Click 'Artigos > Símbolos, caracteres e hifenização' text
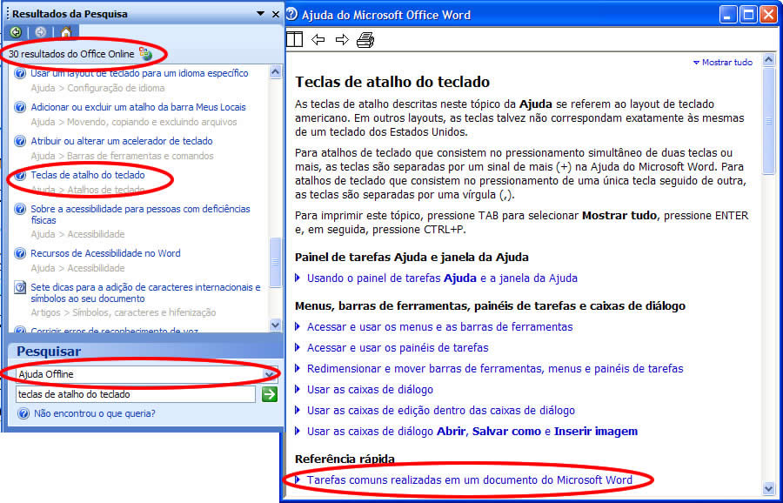Image resolution: width=783 pixels, height=503 pixels. (124, 312)
